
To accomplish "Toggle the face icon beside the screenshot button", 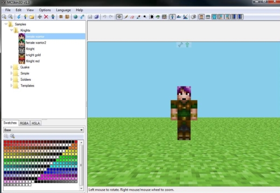I will (202, 17).
